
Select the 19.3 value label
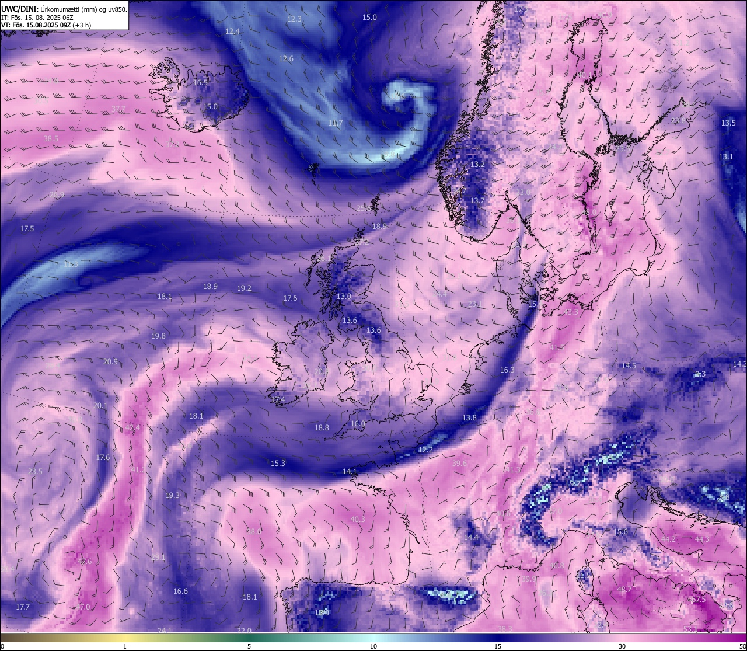[x=172, y=495]
